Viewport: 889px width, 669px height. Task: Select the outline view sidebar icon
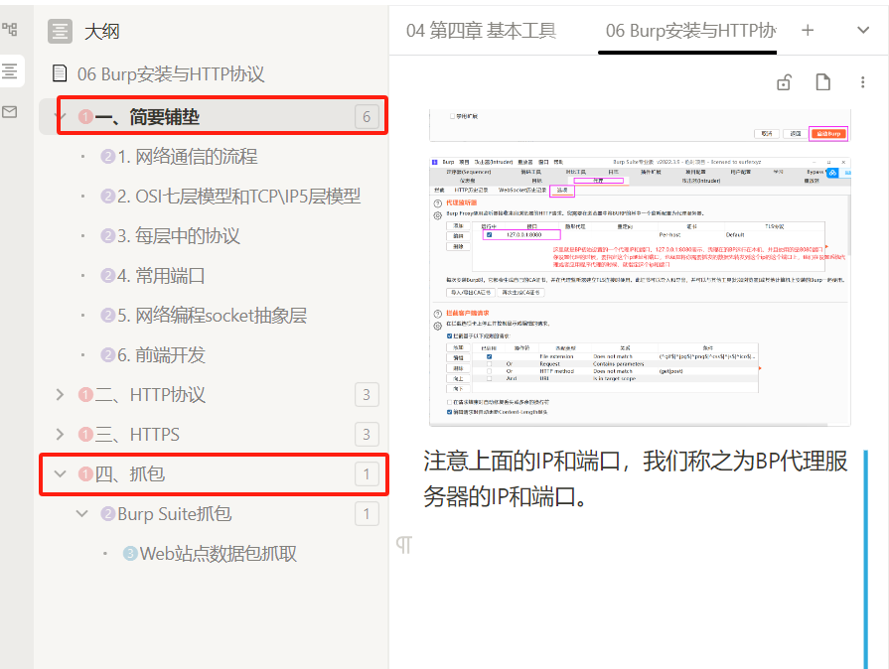(10, 70)
